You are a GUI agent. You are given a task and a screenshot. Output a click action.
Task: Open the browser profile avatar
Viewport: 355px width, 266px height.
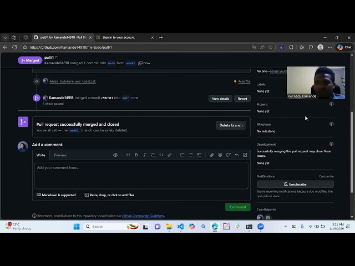[x=321, y=47]
